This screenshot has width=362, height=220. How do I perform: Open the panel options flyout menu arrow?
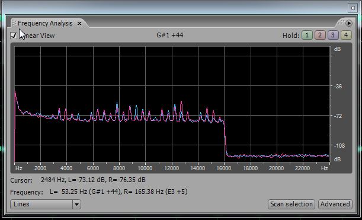pyautogui.click(x=349, y=23)
